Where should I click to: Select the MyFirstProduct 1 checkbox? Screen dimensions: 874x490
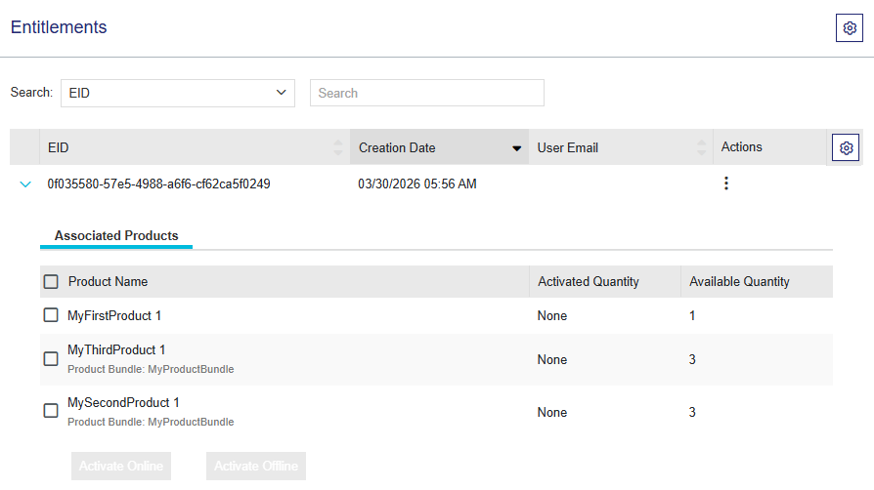pos(51,315)
